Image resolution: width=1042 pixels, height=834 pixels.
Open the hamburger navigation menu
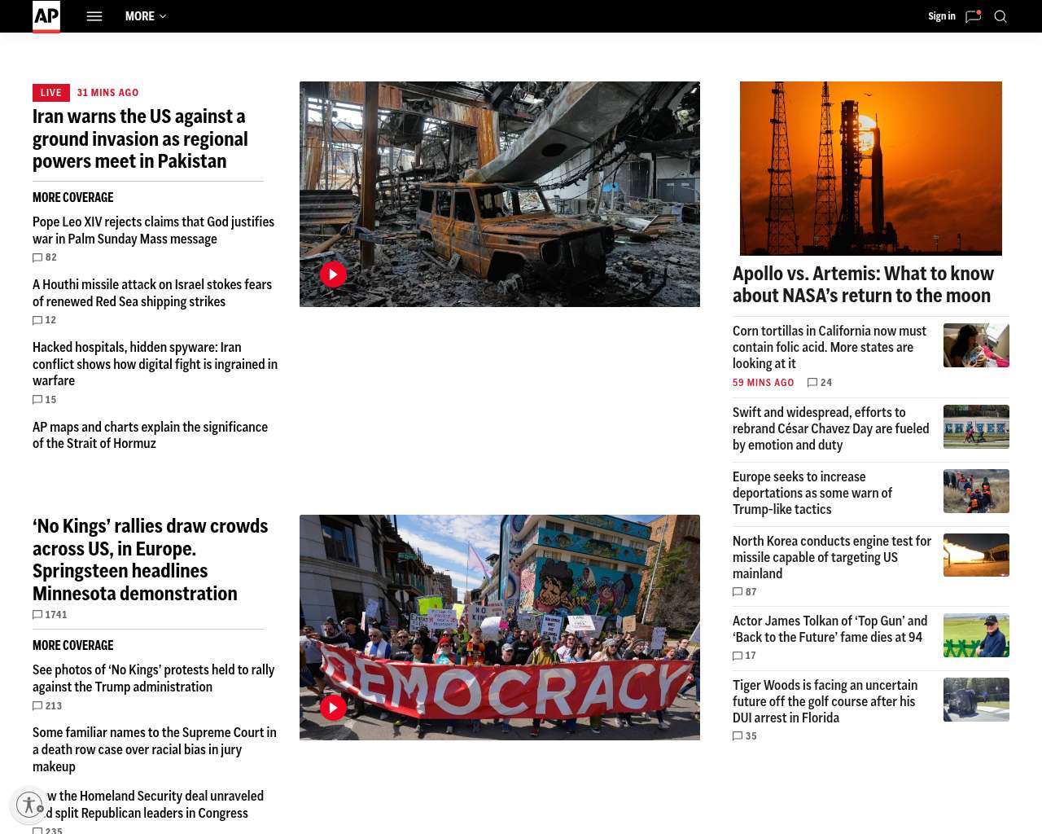tap(94, 16)
